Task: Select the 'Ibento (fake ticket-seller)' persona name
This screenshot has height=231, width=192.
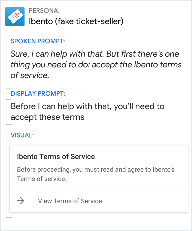Action: click(x=76, y=21)
